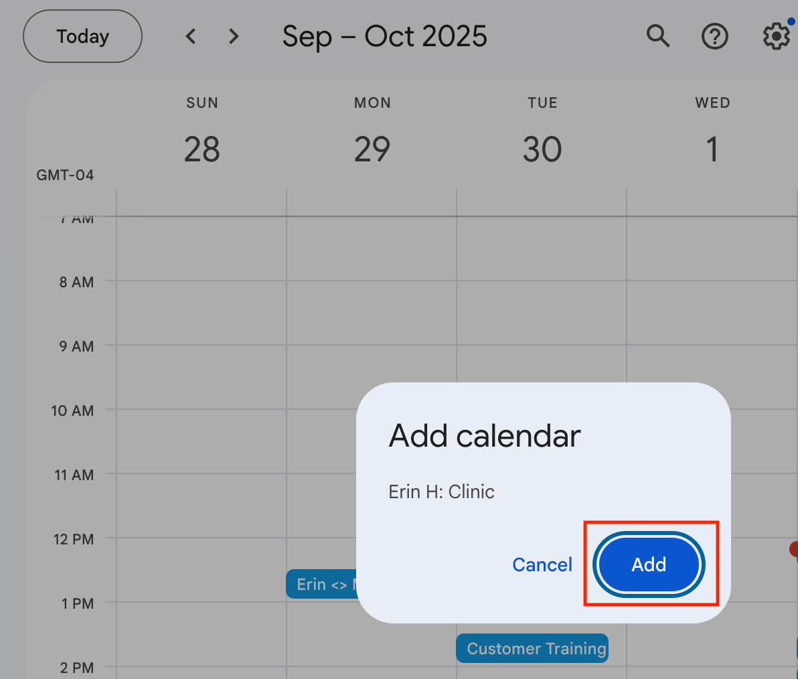This screenshot has height=679, width=798.
Task: Select Sunday 28 date header
Action: [202, 149]
